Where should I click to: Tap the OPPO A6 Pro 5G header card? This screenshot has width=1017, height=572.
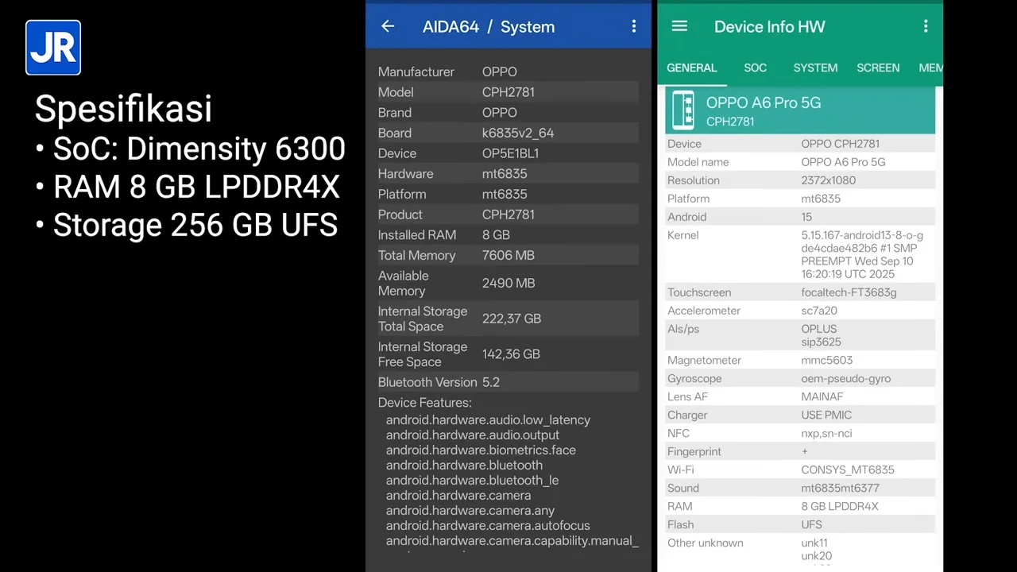pyautogui.click(x=800, y=110)
